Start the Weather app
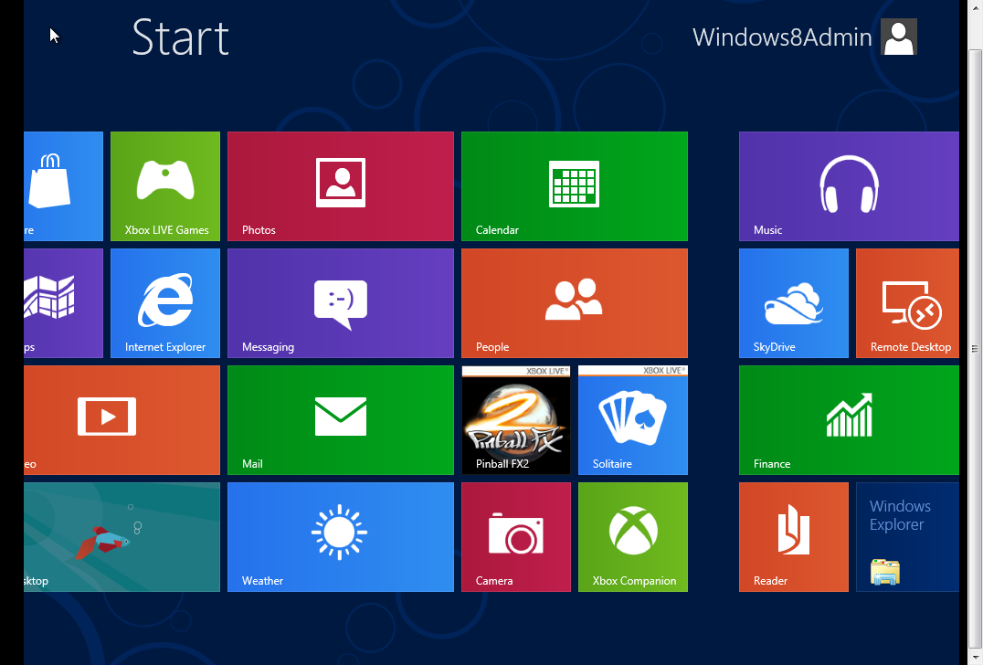 pos(340,537)
